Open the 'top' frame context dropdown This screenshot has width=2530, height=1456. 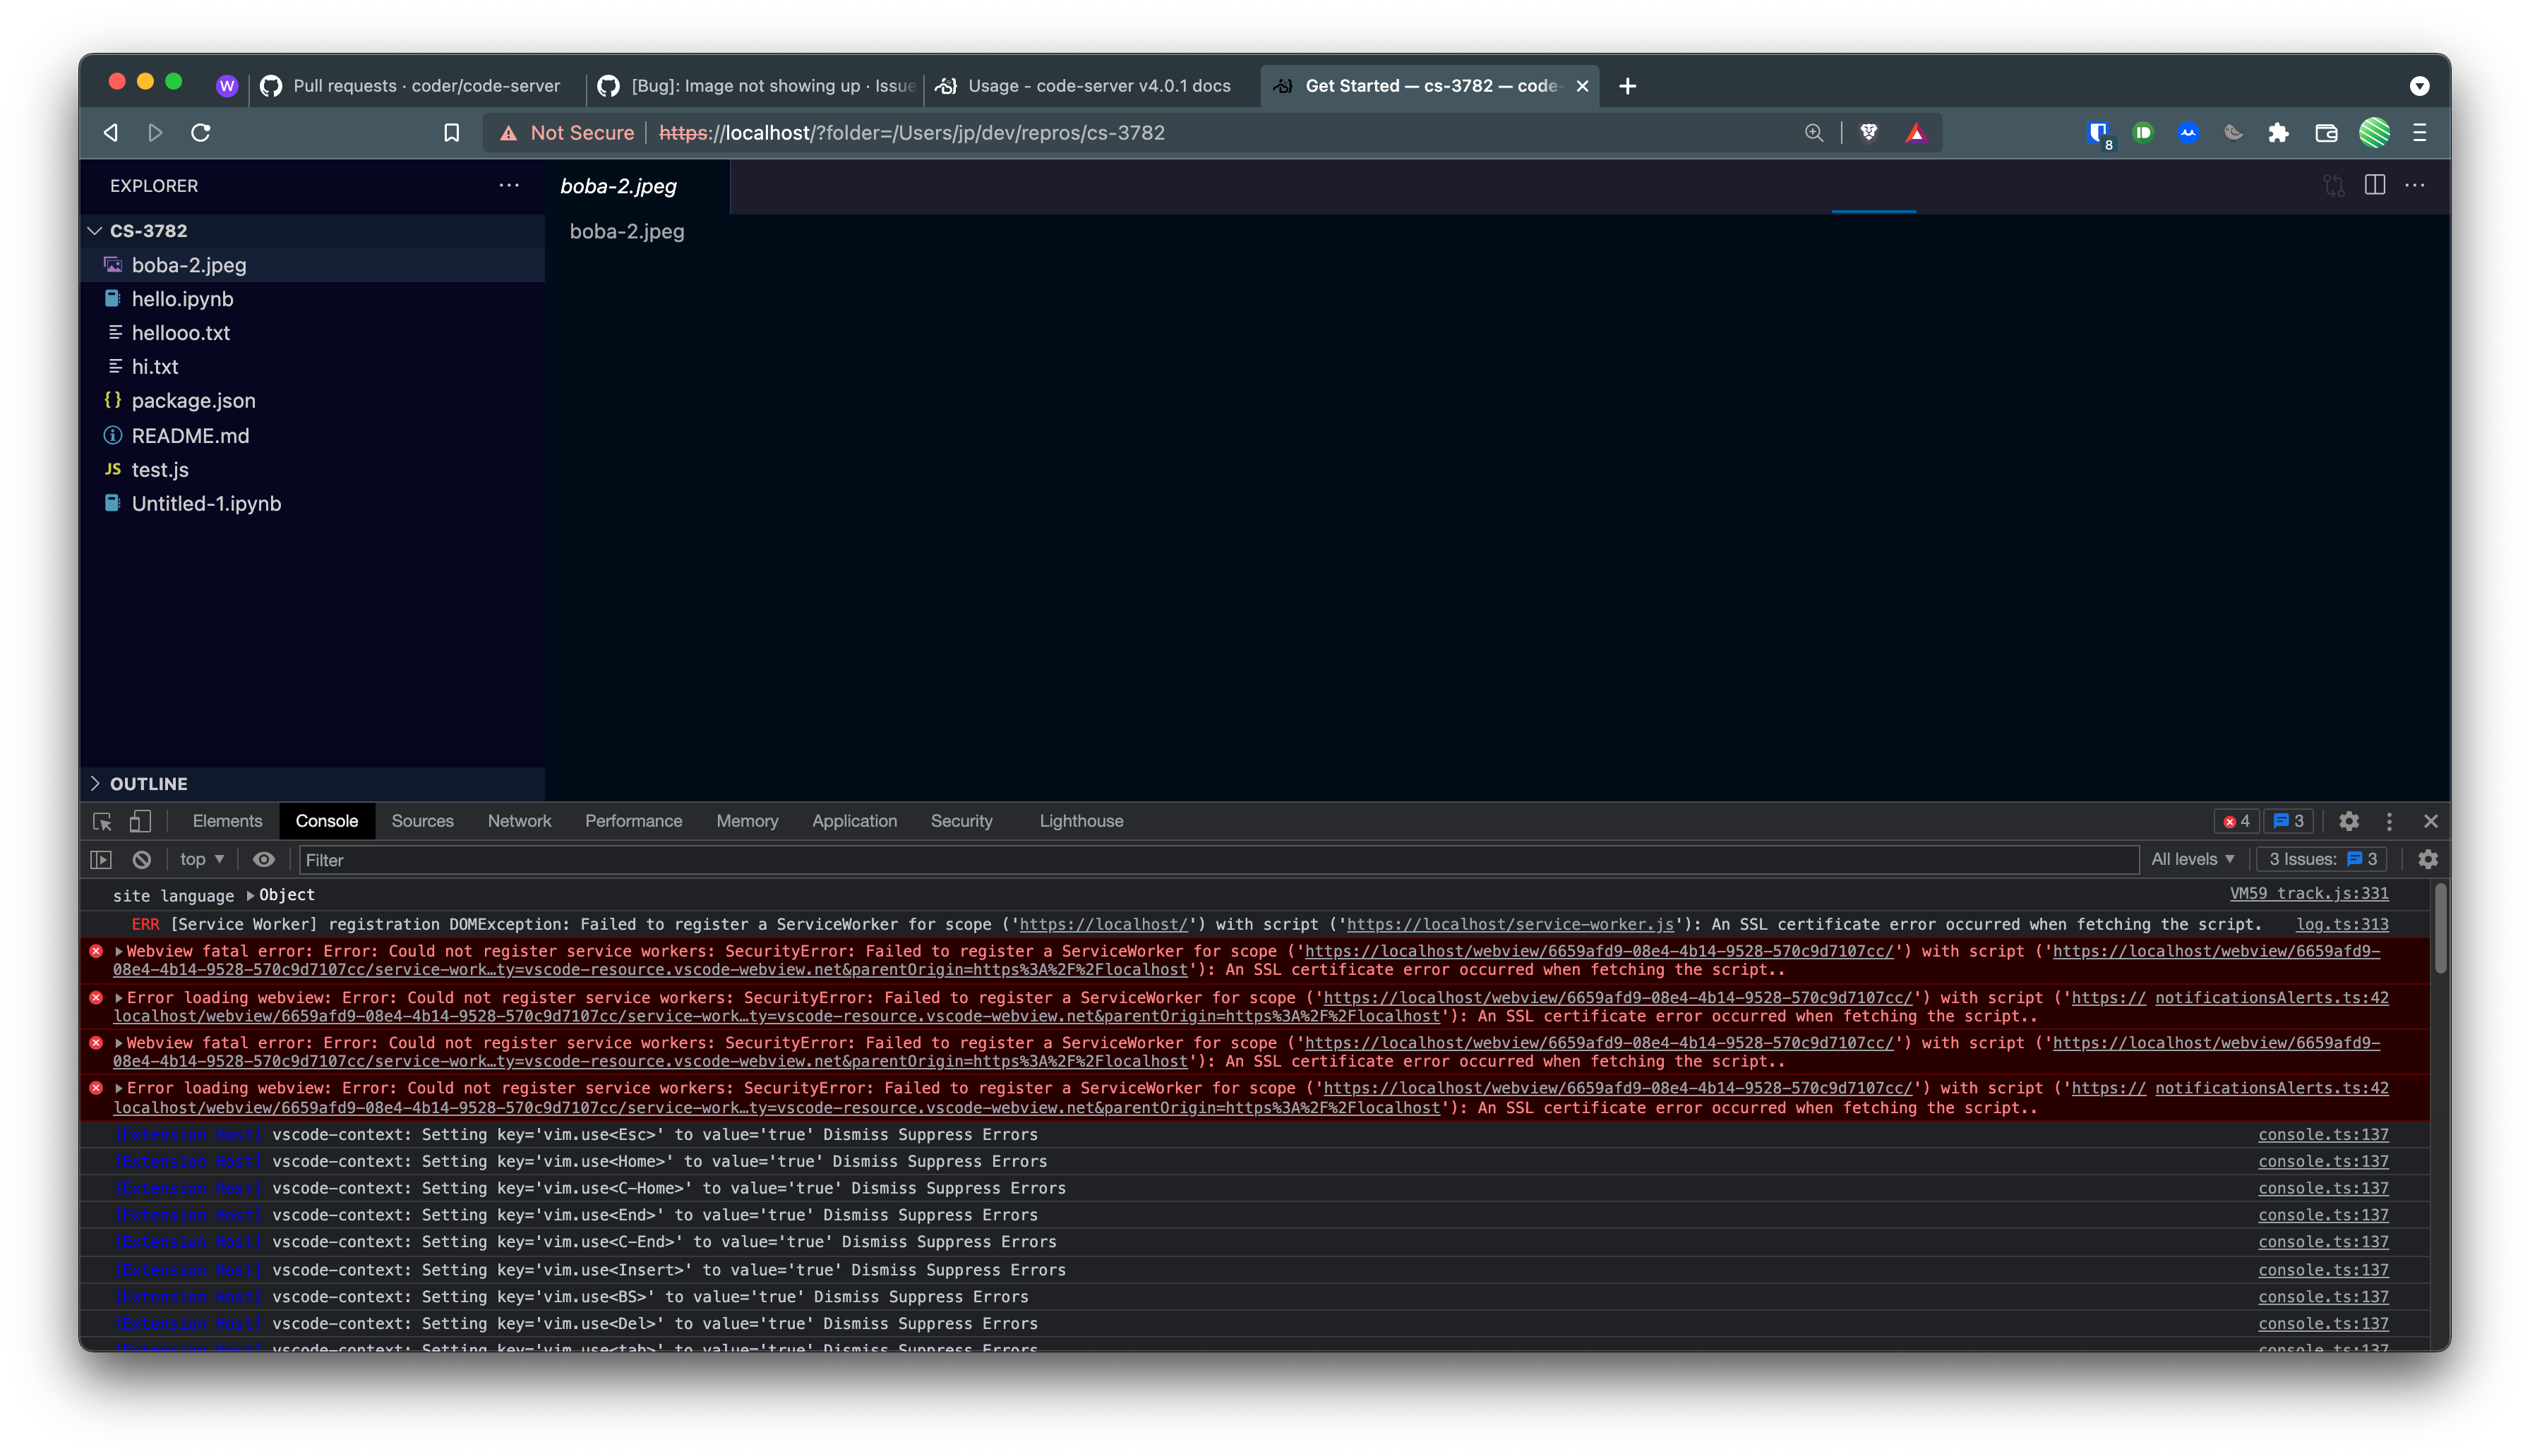tap(200, 859)
